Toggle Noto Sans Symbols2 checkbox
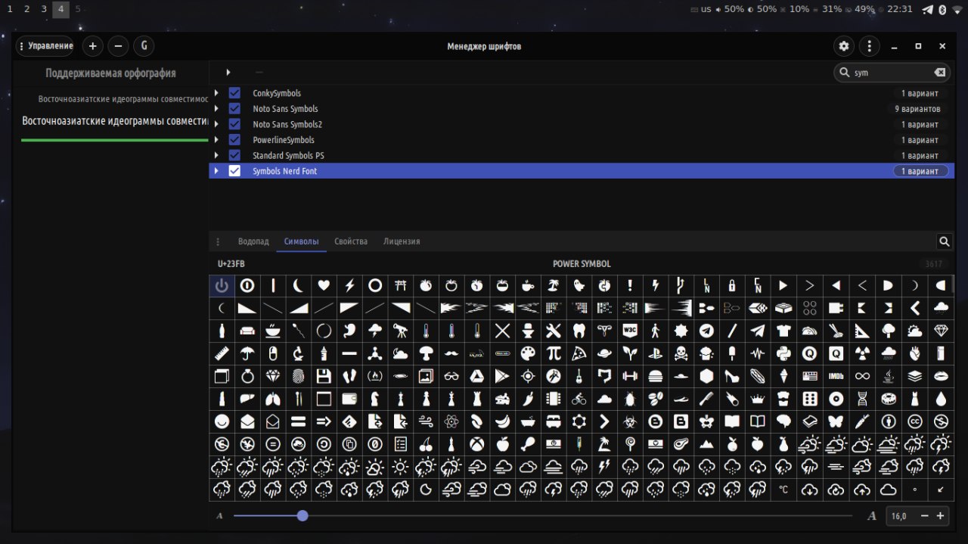968x544 pixels. 234,124
